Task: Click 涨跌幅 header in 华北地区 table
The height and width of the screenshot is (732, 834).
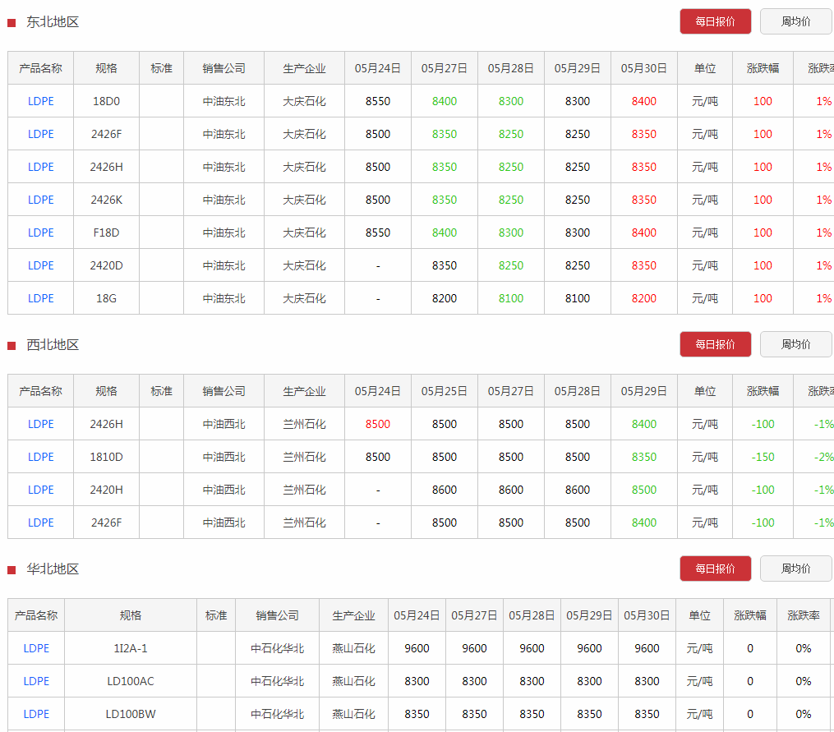Action: click(x=750, y=616)
